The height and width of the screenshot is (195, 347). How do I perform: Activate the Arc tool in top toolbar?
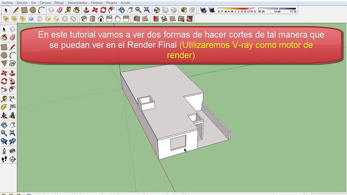coord(41,10)
